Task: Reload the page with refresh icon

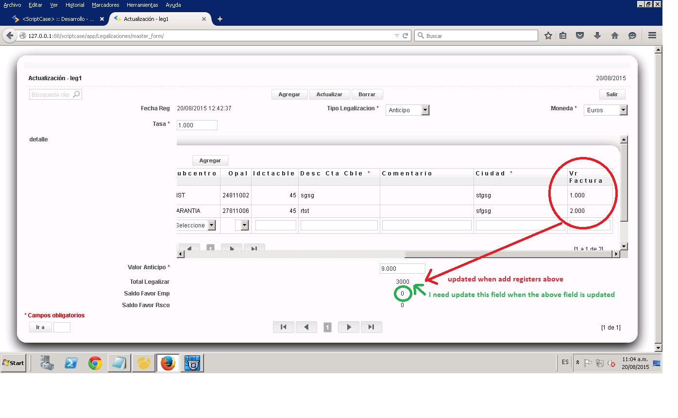Action: pyautogui.click(x=406, y=35)
